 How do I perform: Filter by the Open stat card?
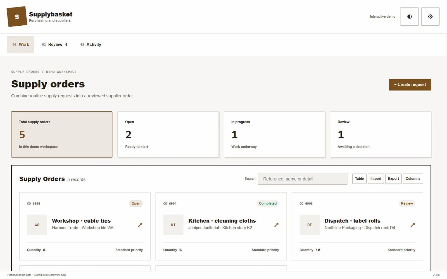pyautogui.click(x=168, y=134)
